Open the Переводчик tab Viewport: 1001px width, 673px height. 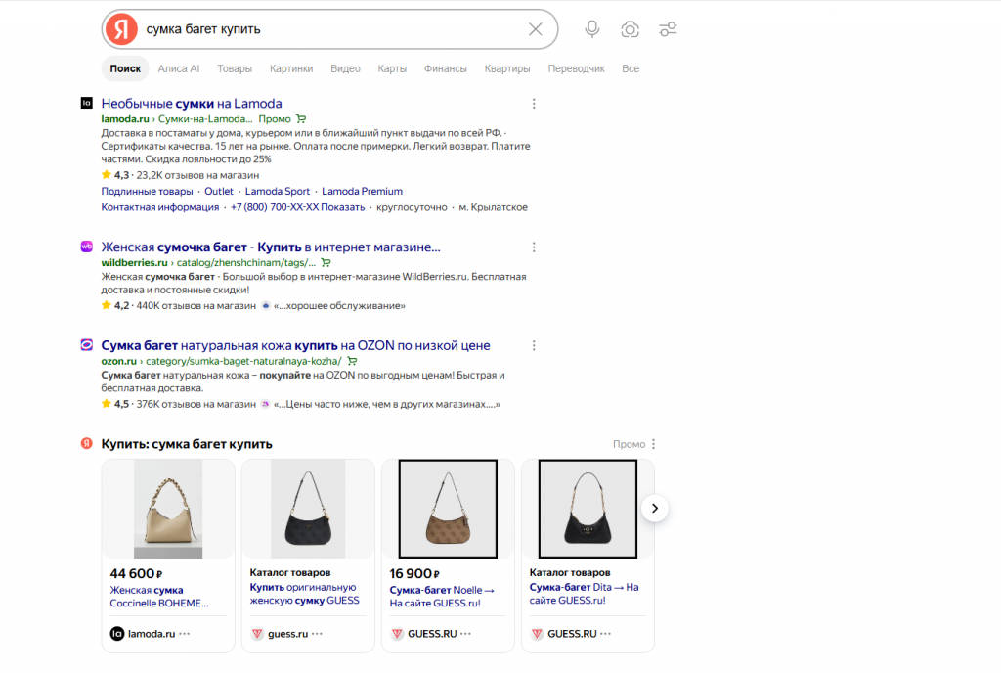(576, 68)
